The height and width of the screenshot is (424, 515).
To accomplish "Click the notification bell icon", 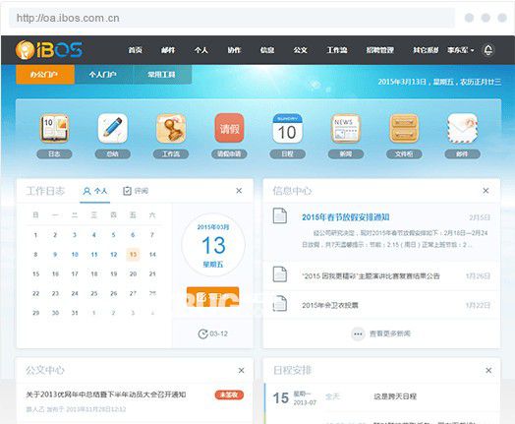I will click(488, 50).
